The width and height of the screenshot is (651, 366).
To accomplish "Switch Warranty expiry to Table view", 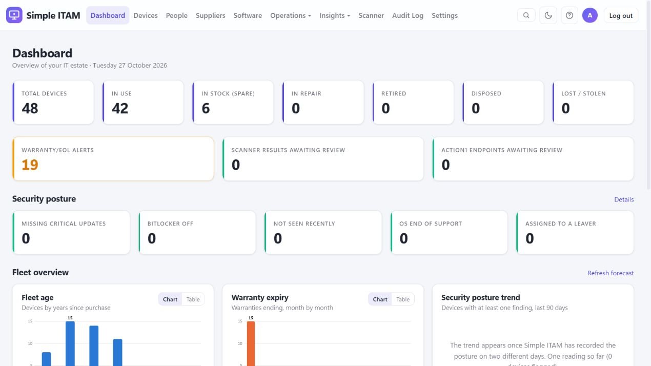I will tap(403, 299).
